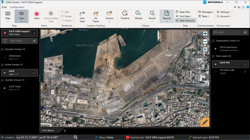Click the orange pencil edit button on map
250x140 pixels.
coord(205,122)
